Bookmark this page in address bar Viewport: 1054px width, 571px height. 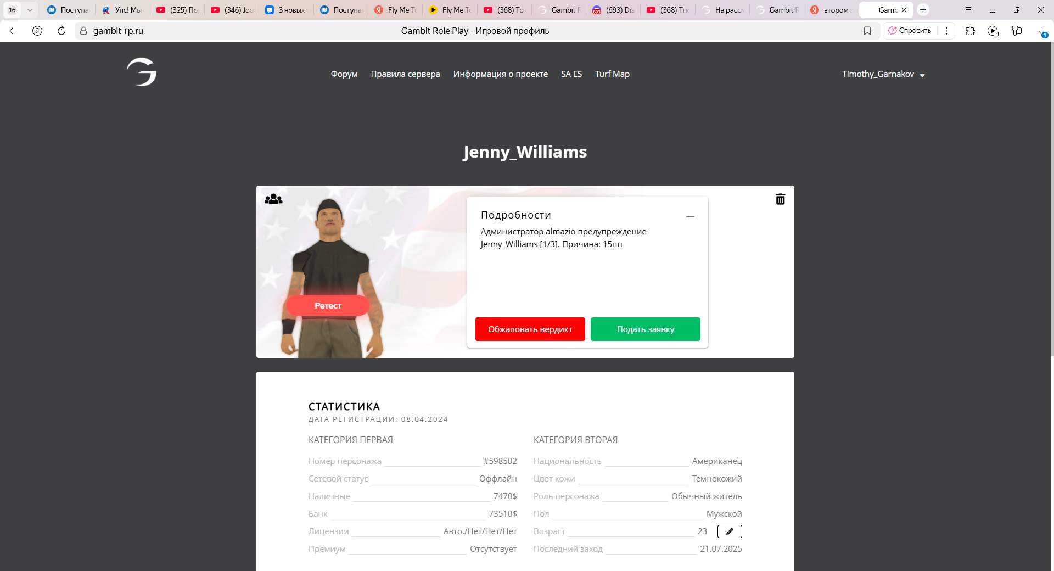pos(867,31)
